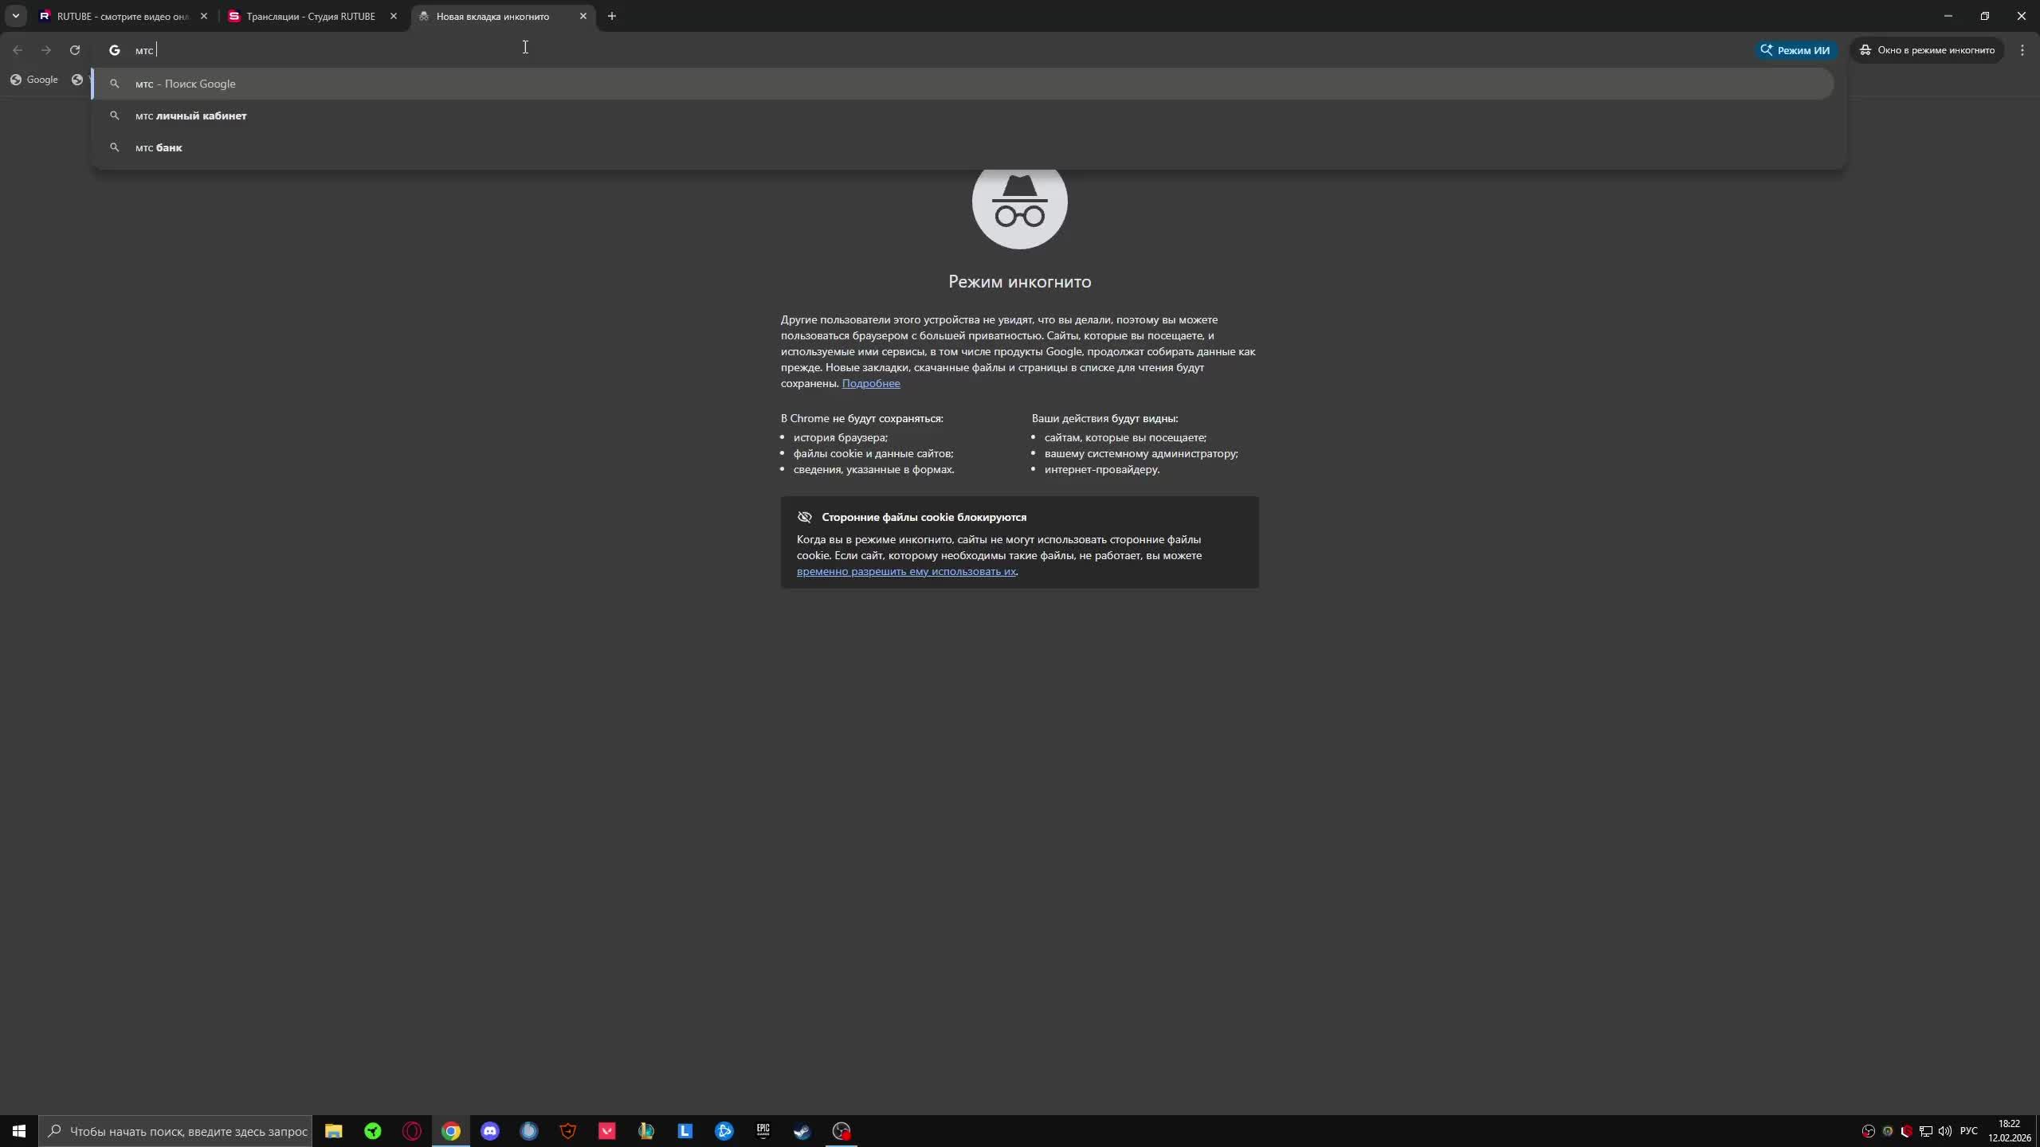Switch to Трансляции Студия RUTUBE tab
This screenshot has height=1147, width=2040.
click(309, 16)
